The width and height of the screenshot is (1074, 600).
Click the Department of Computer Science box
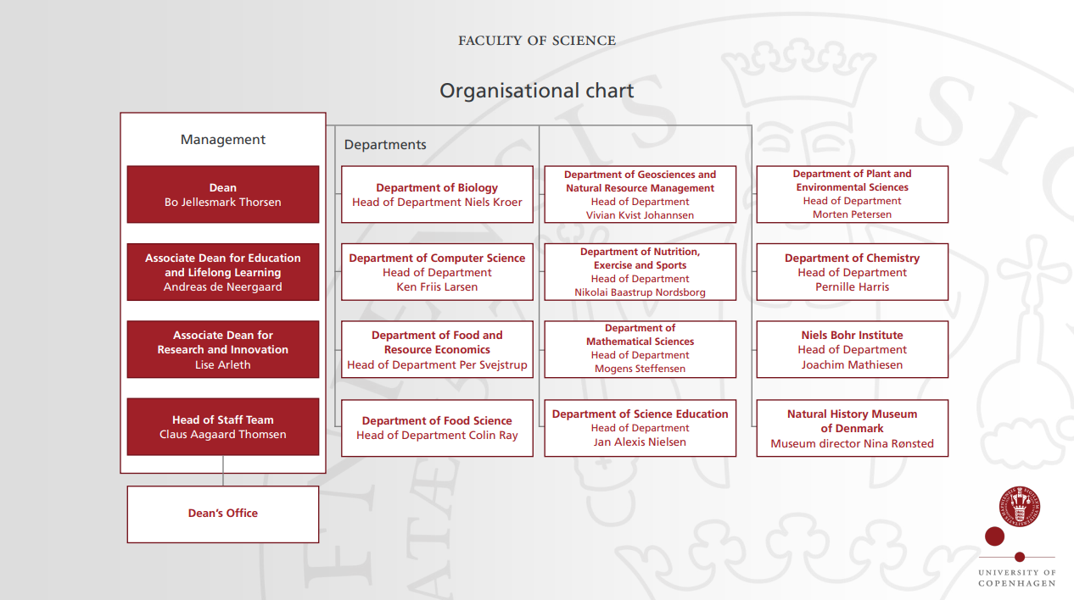pos(436,271)
